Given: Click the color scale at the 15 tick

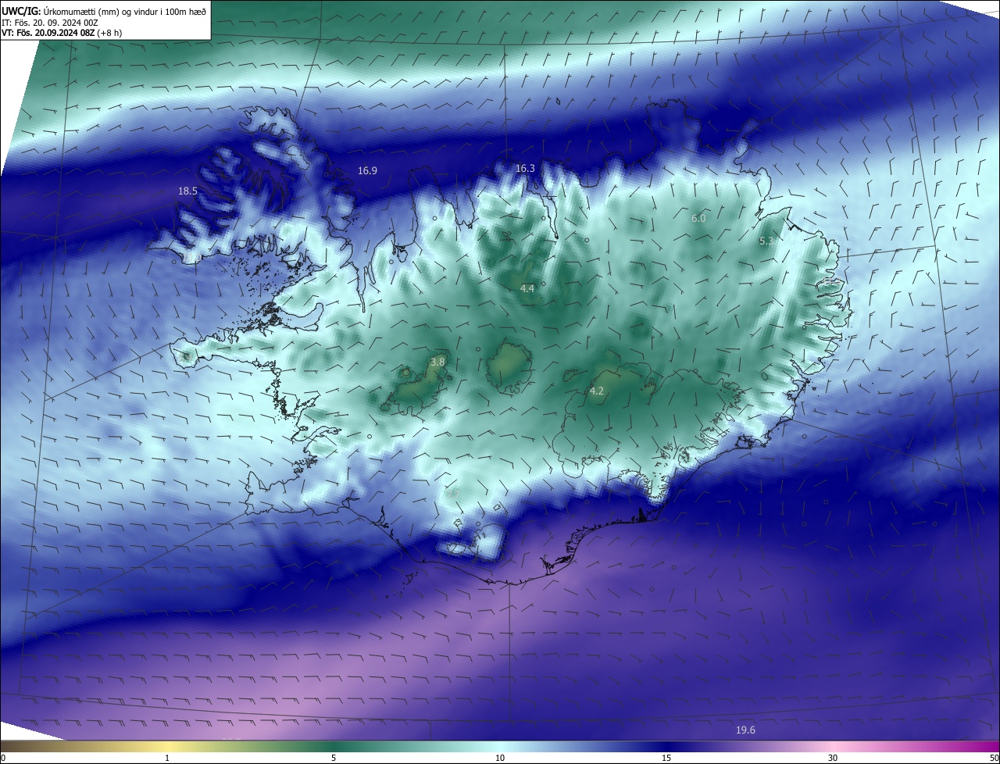Looking at the screenshot, I should point(666,758).
